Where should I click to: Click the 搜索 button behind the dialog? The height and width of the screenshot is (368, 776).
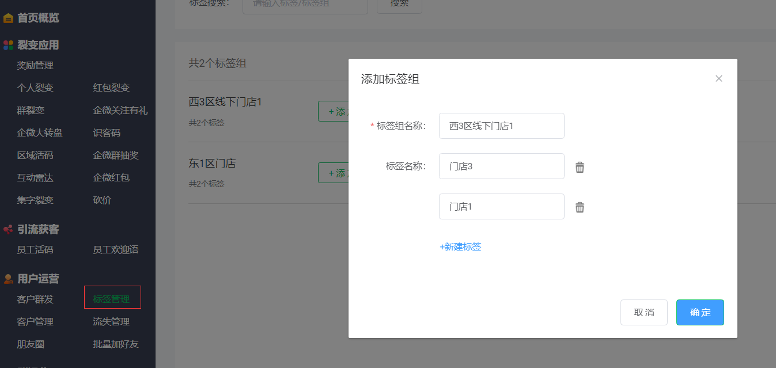399,5
